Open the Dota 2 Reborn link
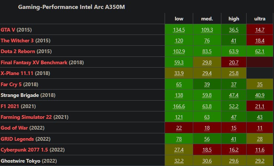274x166 pixels. click(18, 52)
